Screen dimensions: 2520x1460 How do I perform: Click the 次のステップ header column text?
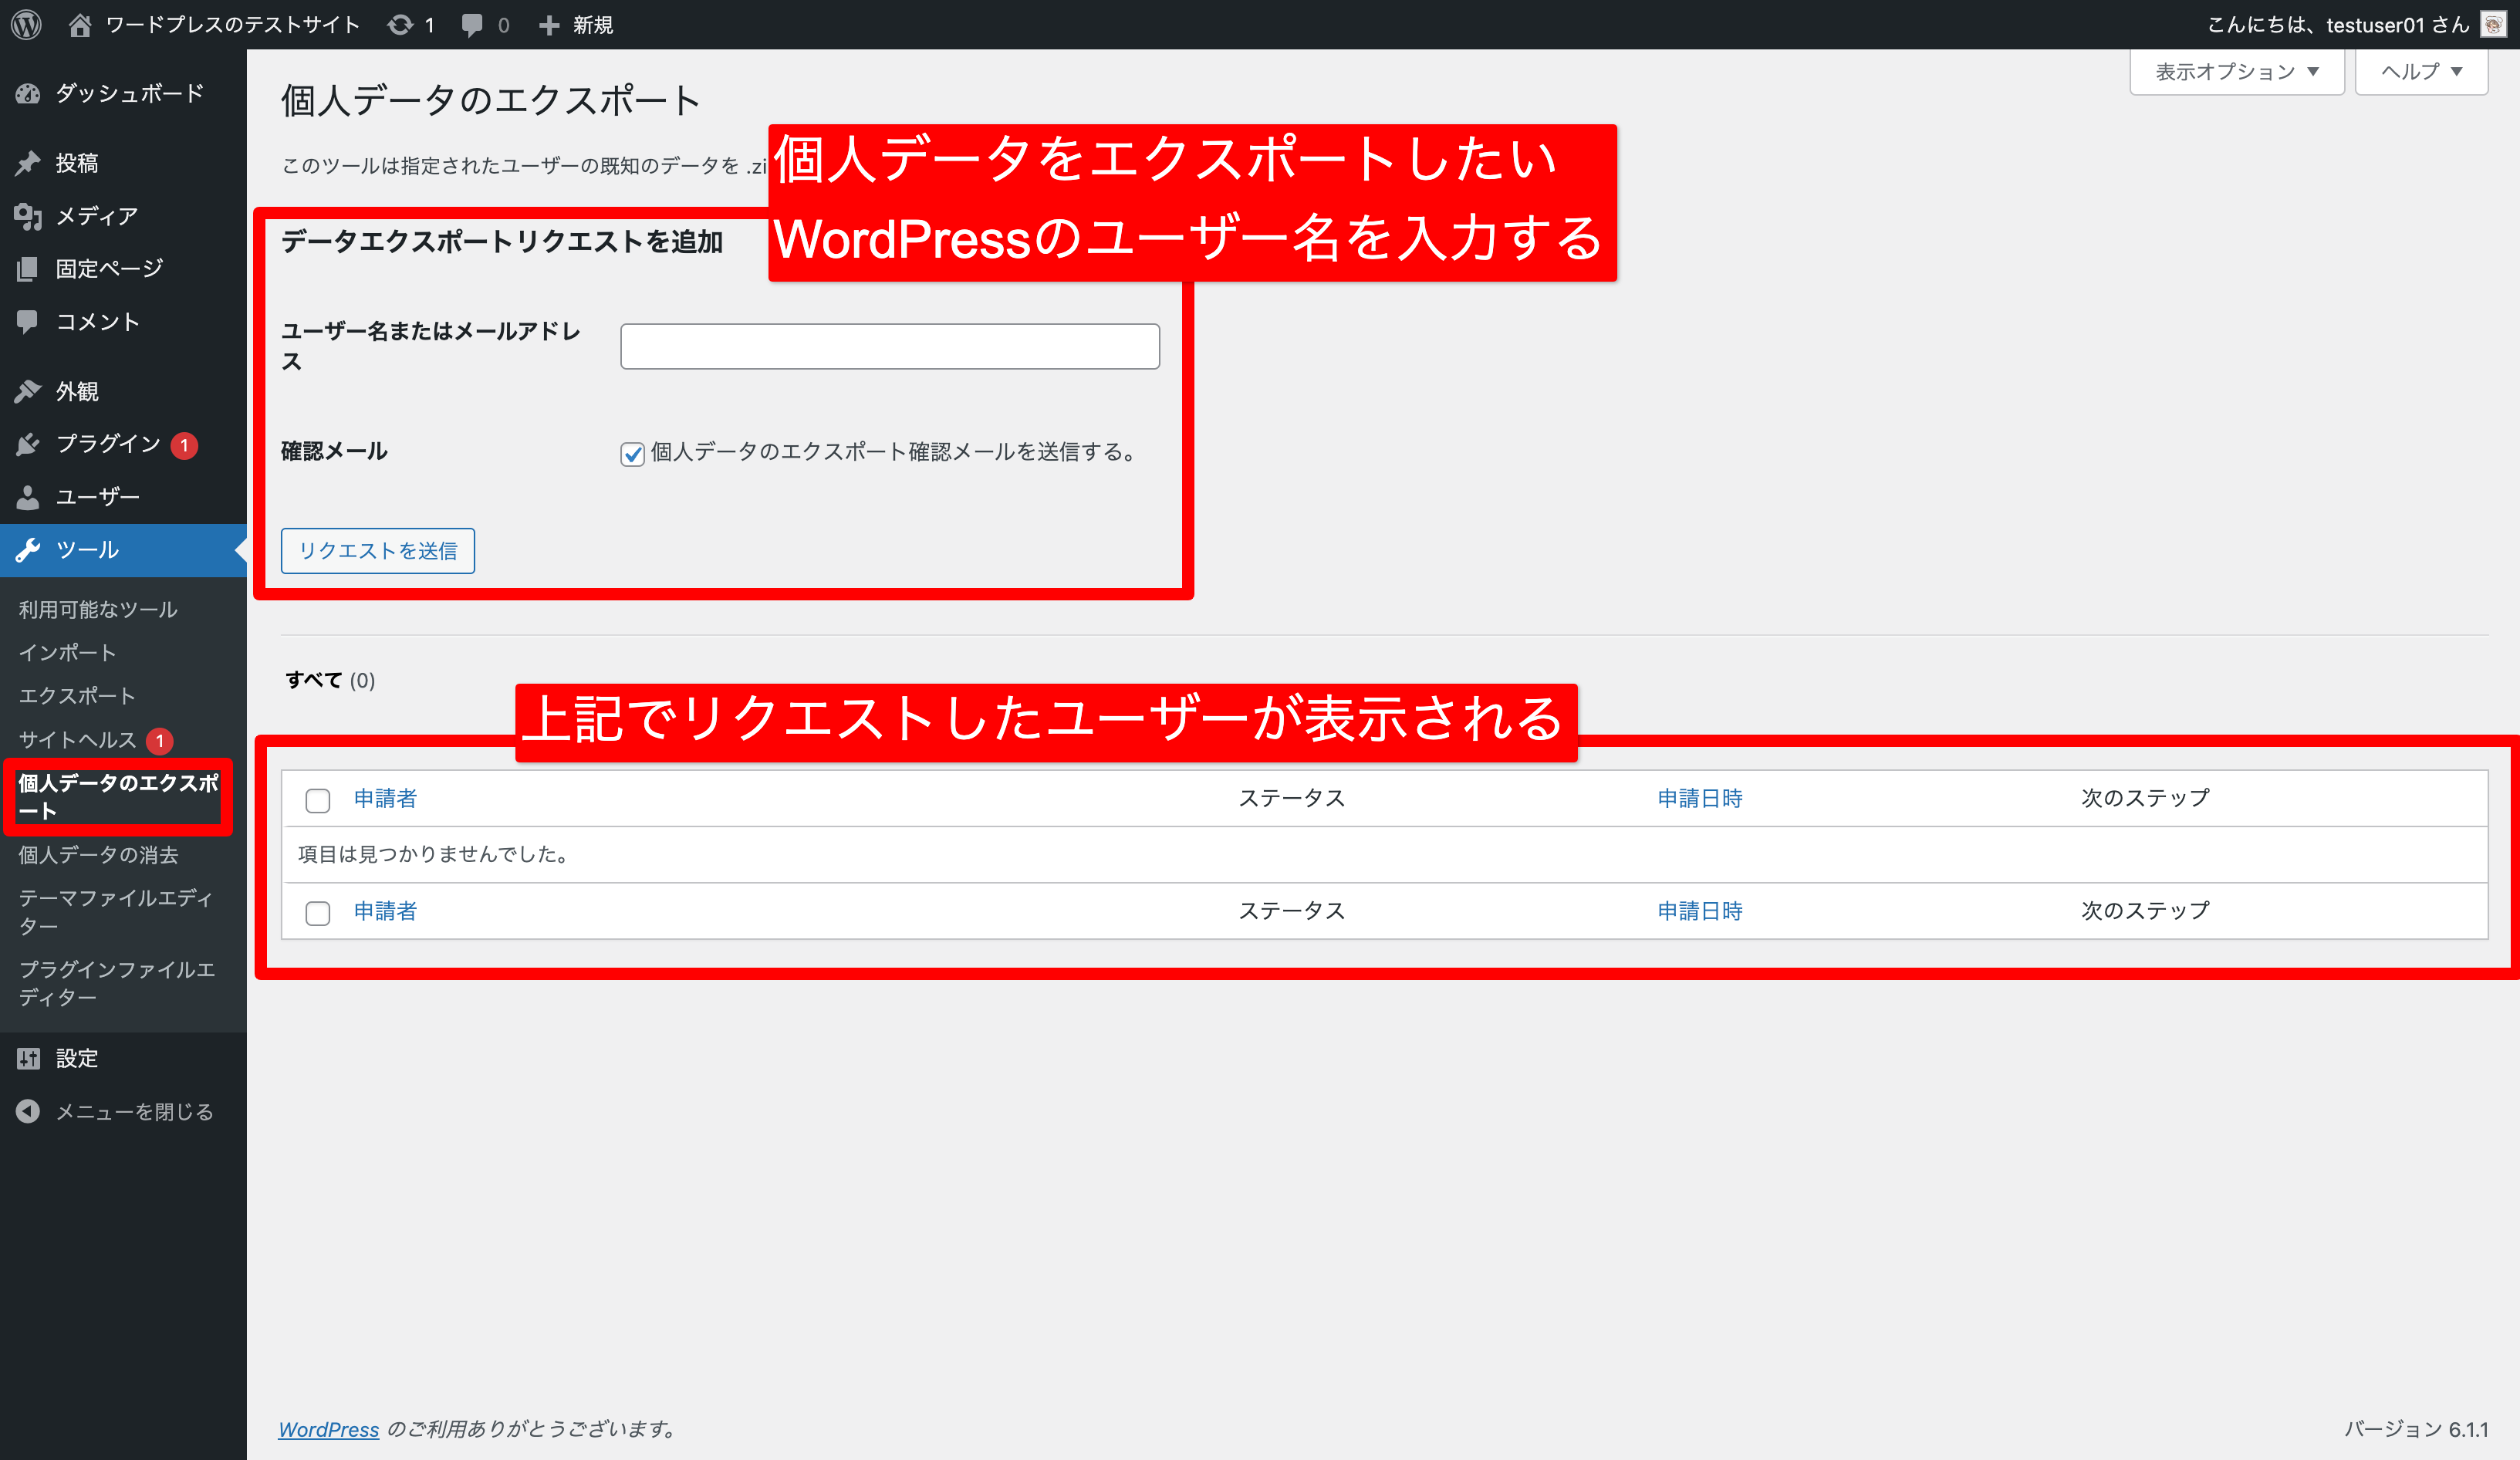[2146, 798]
